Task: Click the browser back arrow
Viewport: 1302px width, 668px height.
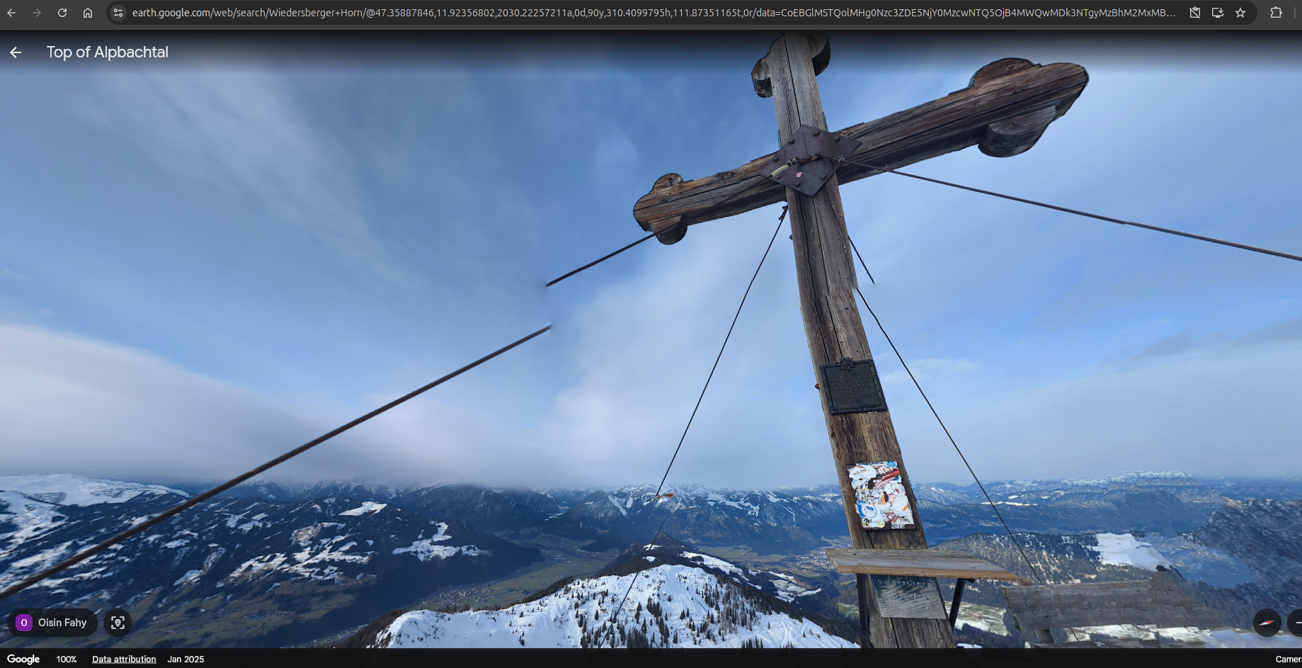Action: (11, 13)
